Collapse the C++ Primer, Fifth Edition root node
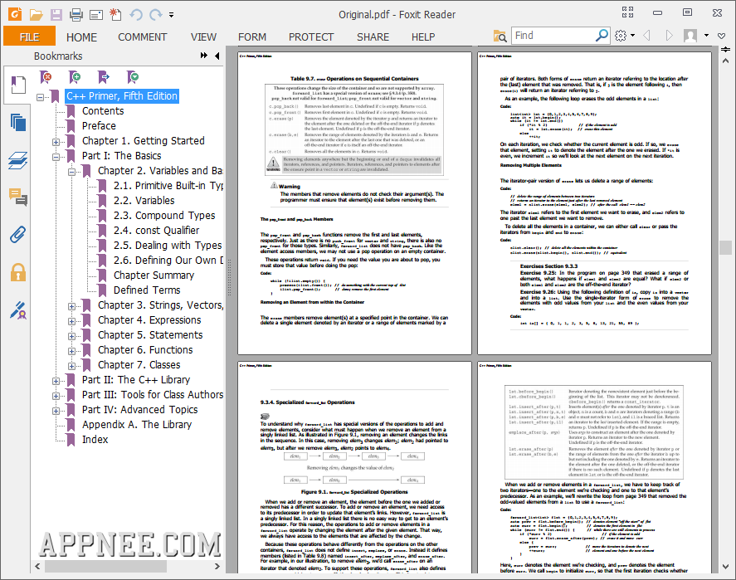This screenshot has width=736, height=580. (x=41, y=97)
